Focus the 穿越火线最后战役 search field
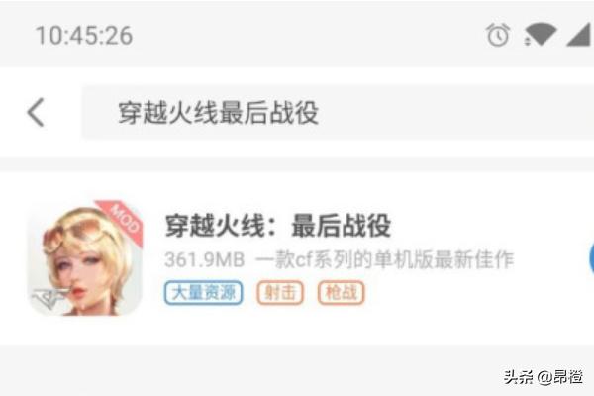 pyautogui.click(x=338, y=112)
